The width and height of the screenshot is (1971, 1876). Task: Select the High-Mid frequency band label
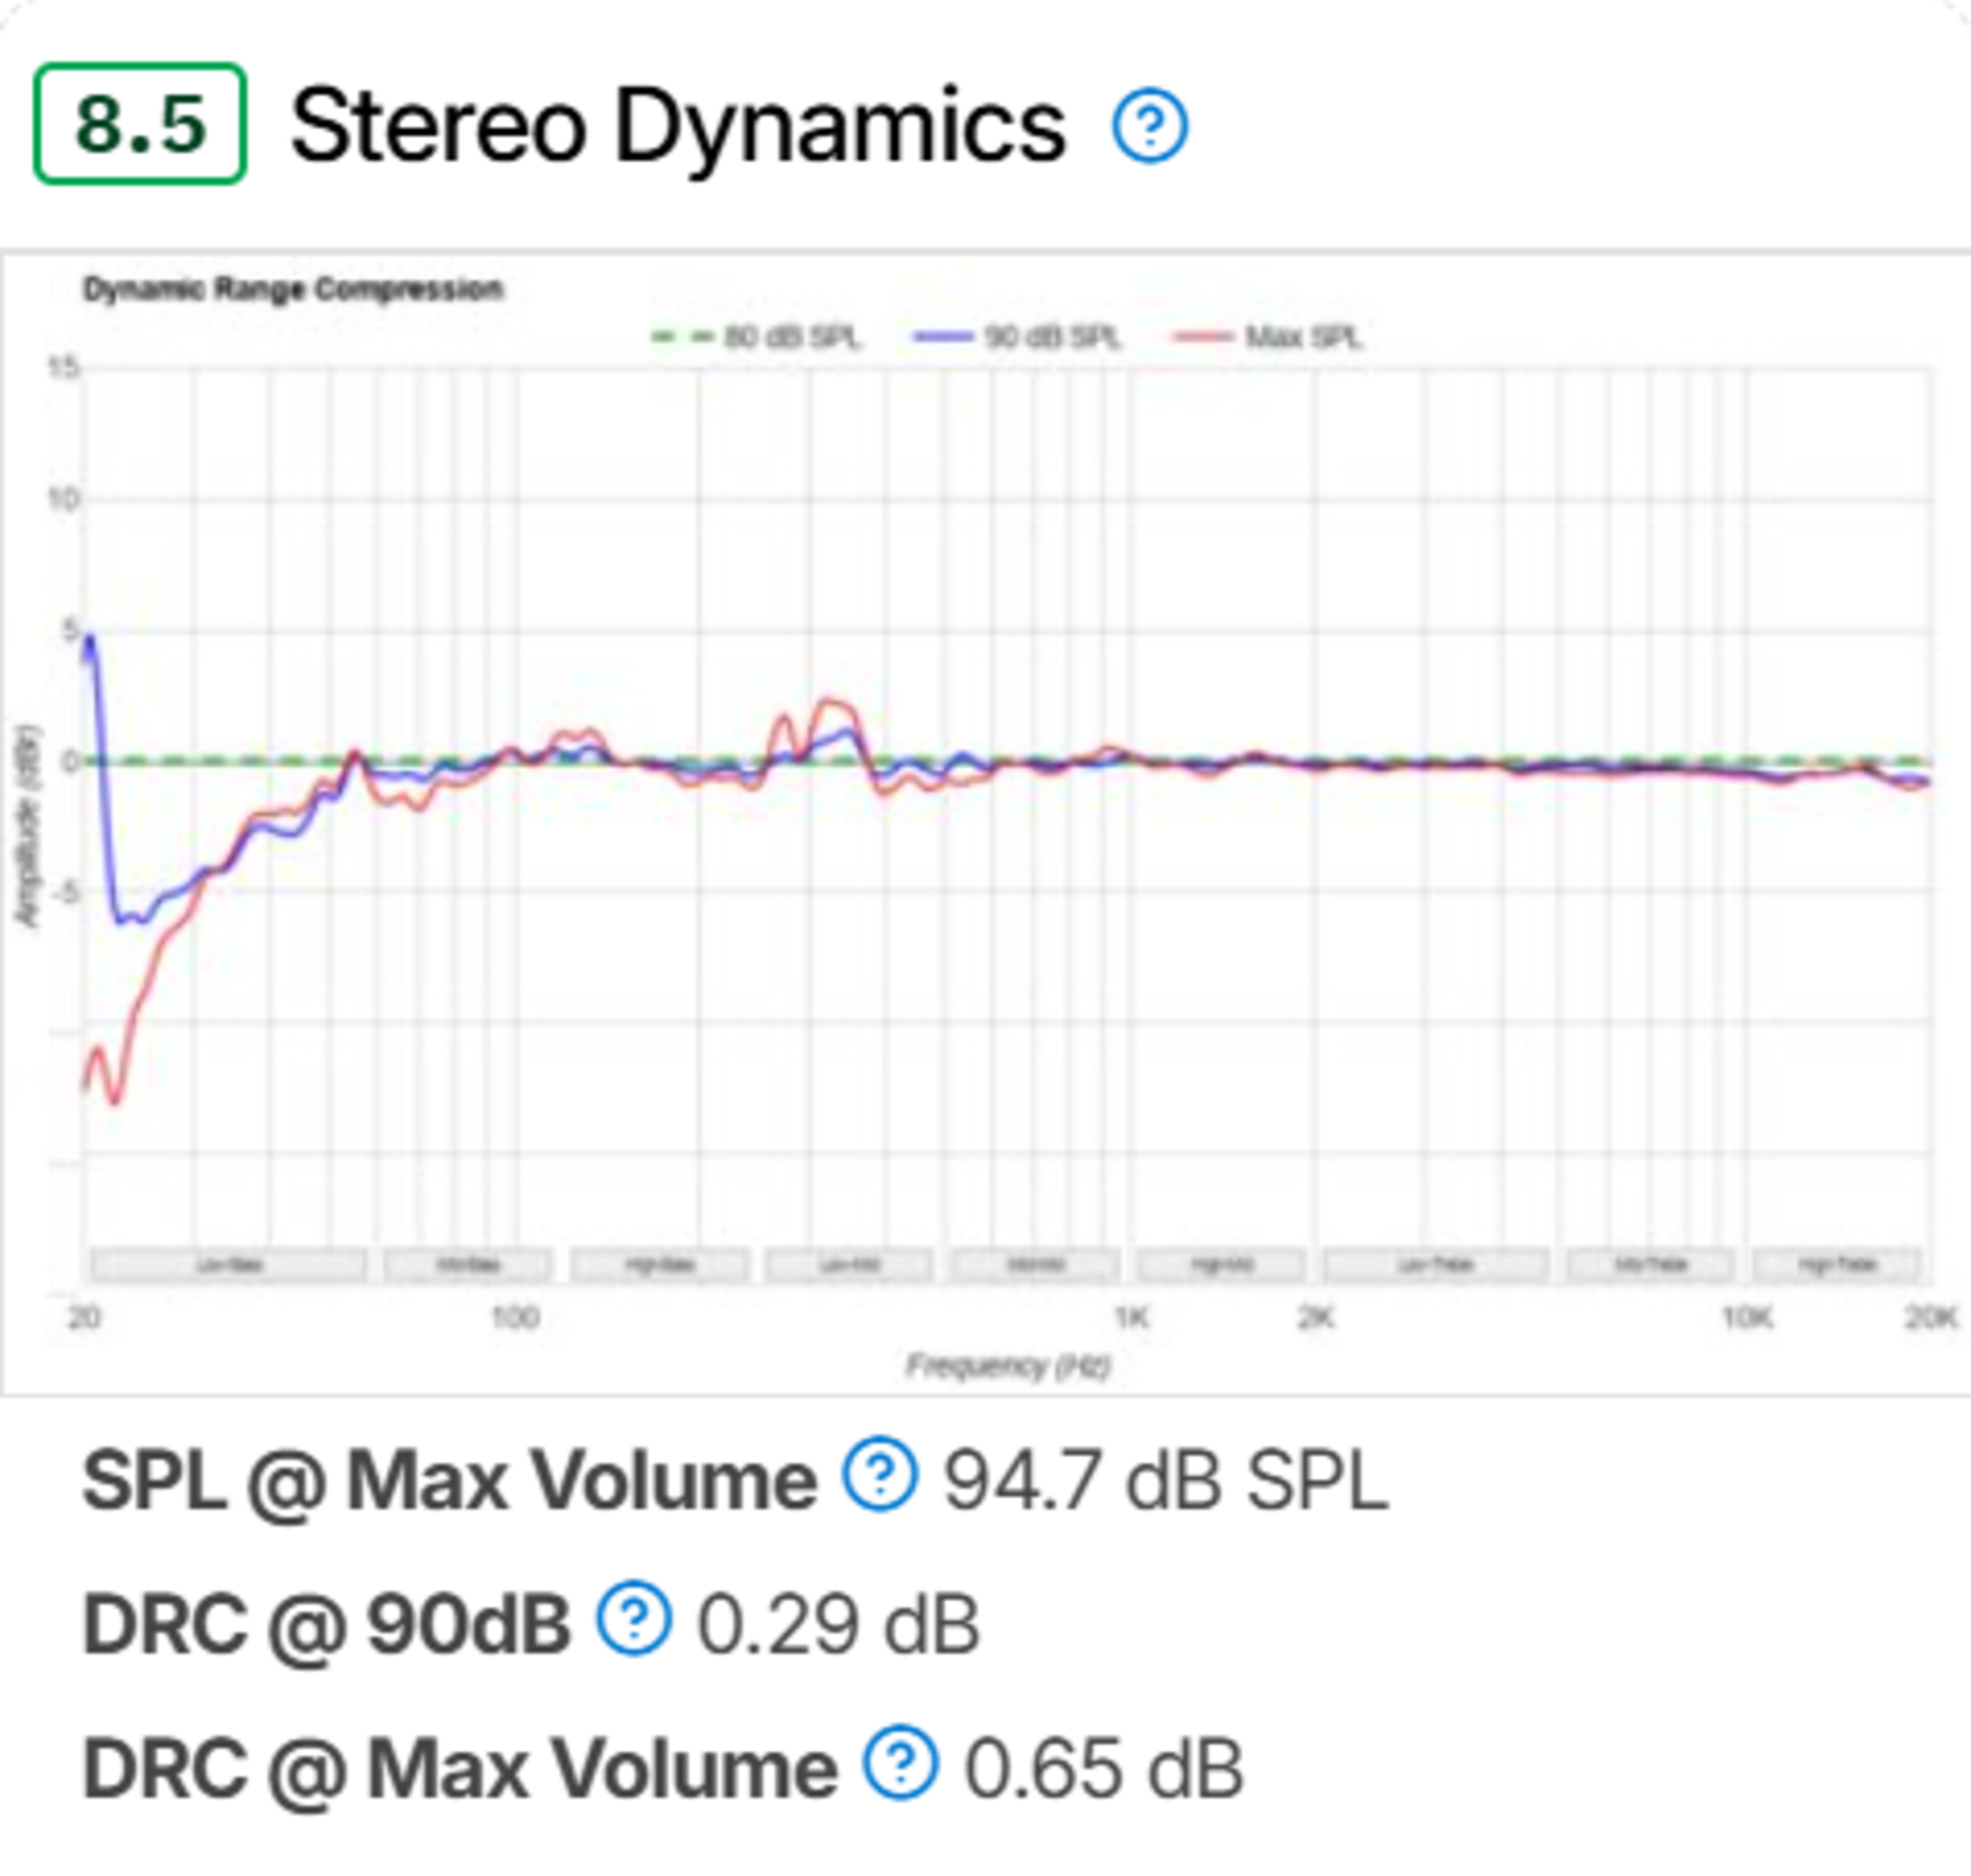pos(1221,1264)
